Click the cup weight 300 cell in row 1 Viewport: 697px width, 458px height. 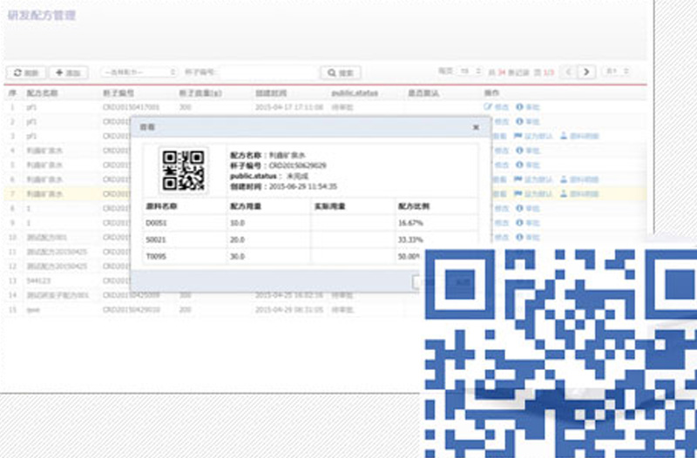pyautogui.click(x=185, y=107)
